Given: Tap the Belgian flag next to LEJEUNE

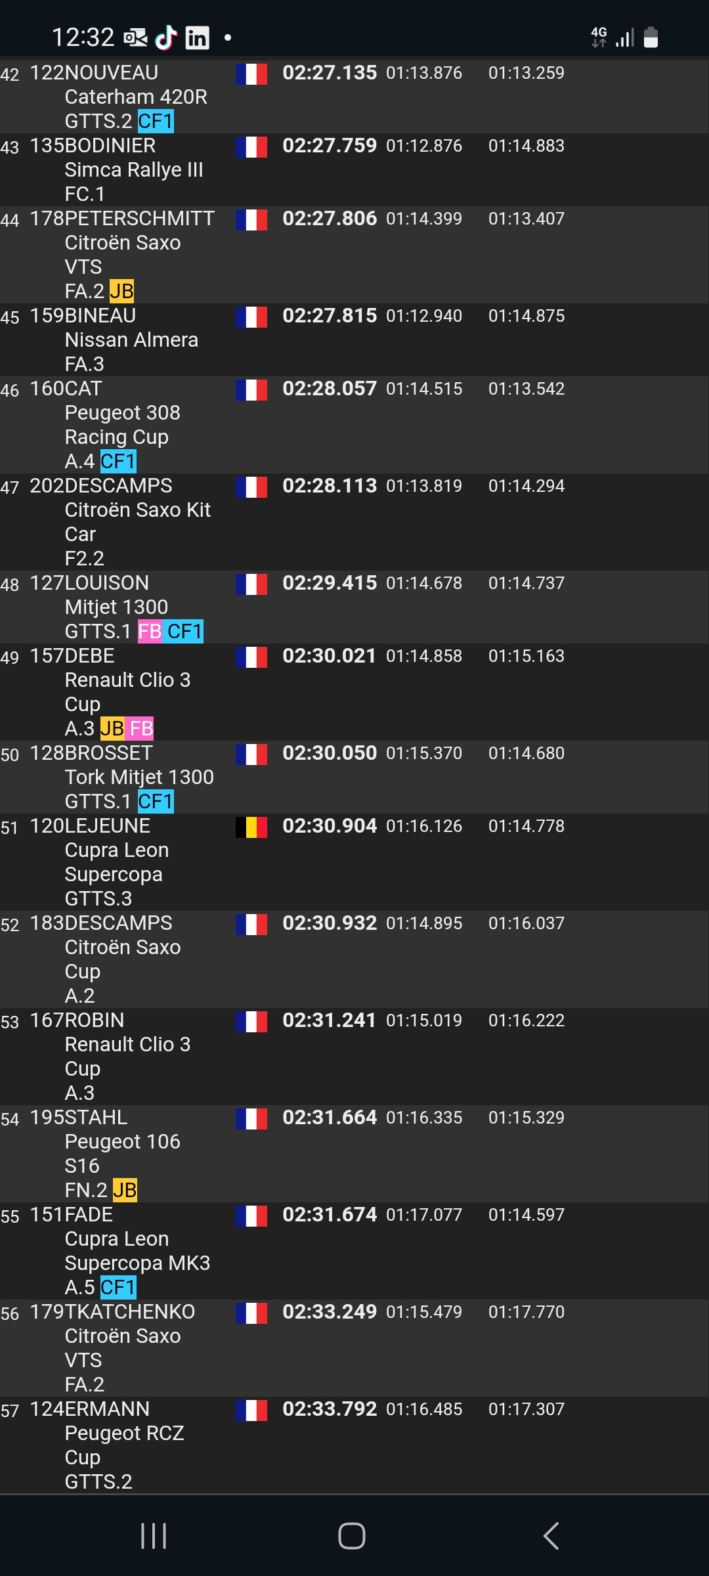Looking at the screenshot, I should (251, 827).
